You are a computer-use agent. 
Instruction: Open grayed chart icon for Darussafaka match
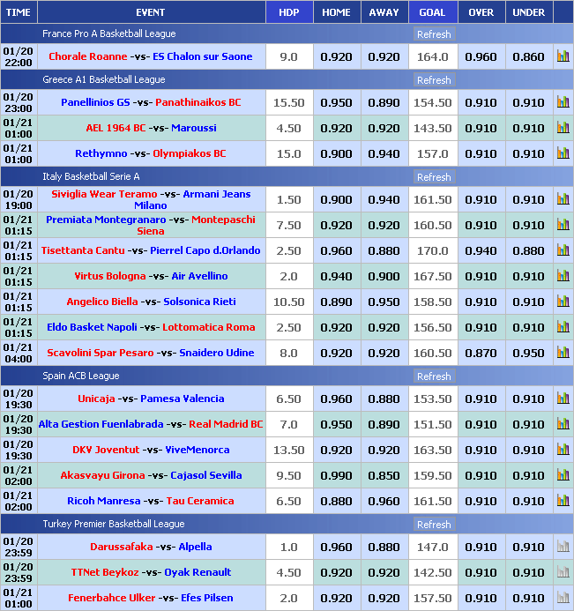pos(563,547)
